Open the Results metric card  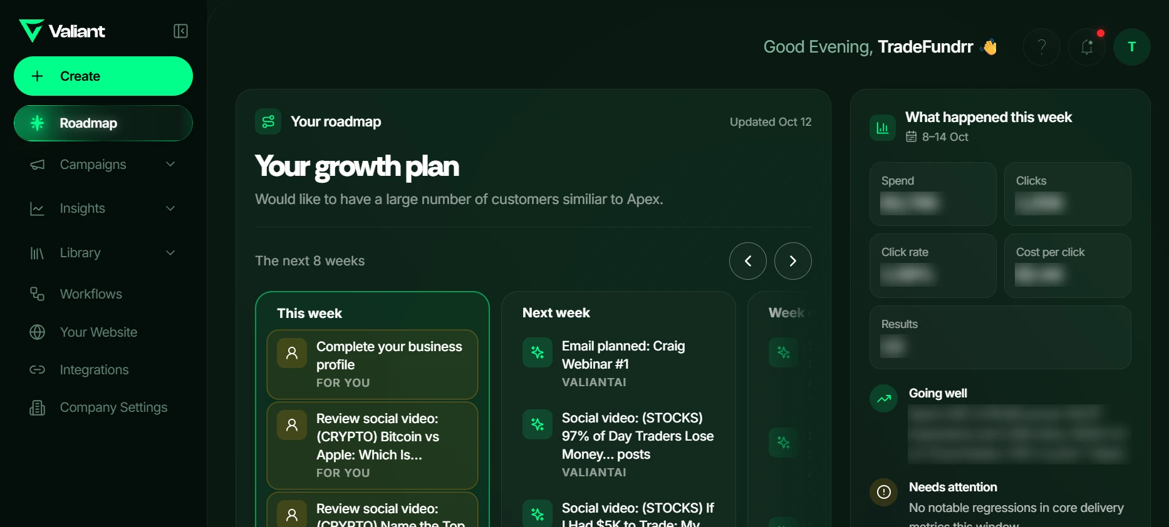coord(1000,337)
